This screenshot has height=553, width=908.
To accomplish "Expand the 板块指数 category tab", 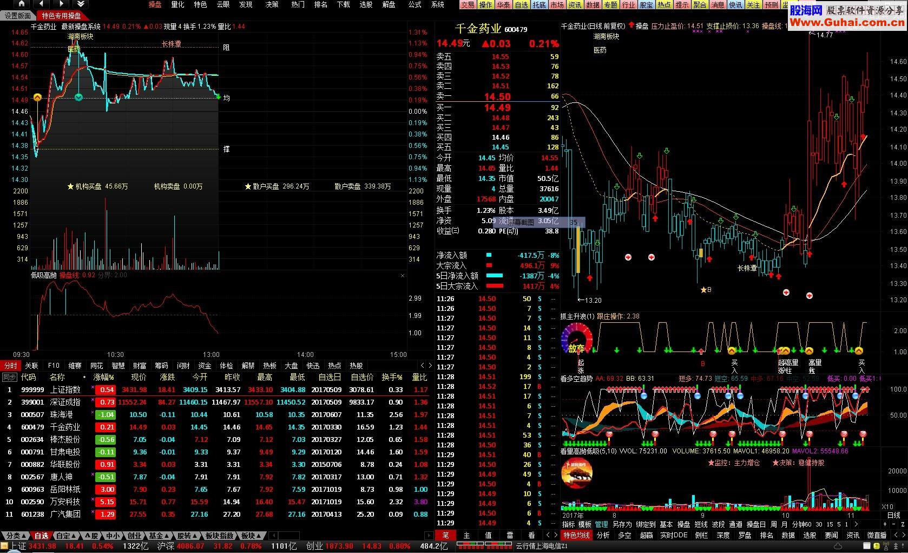I will [219, 536].
